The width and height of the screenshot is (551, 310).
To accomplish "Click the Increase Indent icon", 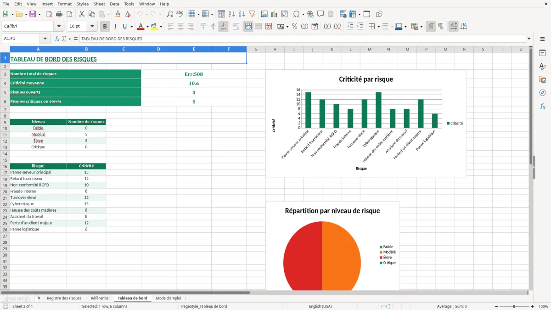I will pos(350,27).
